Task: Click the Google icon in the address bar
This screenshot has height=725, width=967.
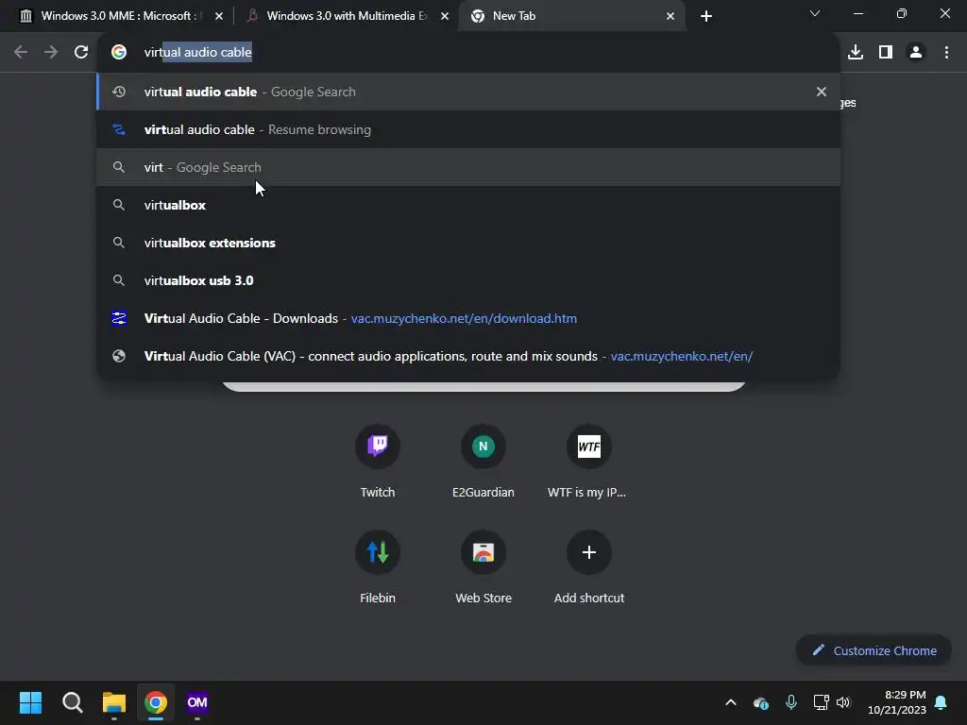Action: 119,53
